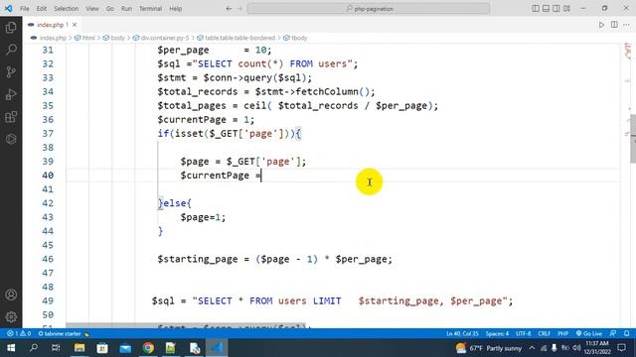Click tabnine starter status item

[x=64, y=333]
